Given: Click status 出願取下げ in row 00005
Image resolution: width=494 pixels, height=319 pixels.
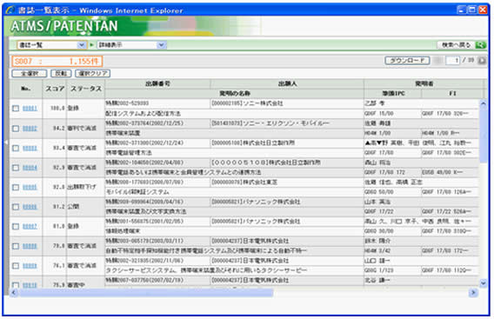Looking at the screenshot, I should pos(82,187).
